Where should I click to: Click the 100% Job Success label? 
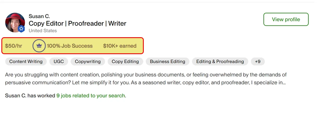[70, 46]
